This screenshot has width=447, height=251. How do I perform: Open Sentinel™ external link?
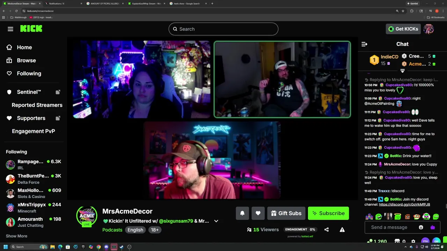click(33, 92)
